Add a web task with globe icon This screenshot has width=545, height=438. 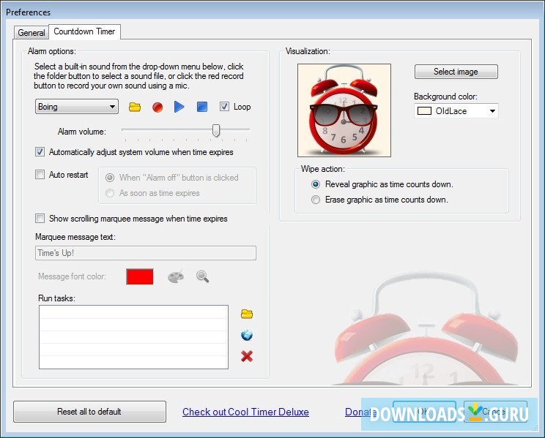[247, 335]
